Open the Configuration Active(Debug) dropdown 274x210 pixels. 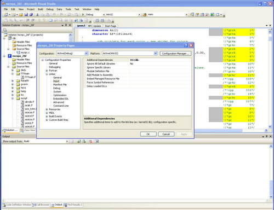click(86, 54)
